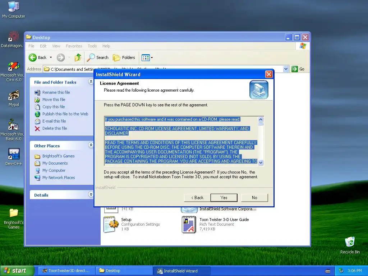Screen dimensions: 368x276
Task: Select the Setup configuration settings file
Action: click(x=132, y=224)
